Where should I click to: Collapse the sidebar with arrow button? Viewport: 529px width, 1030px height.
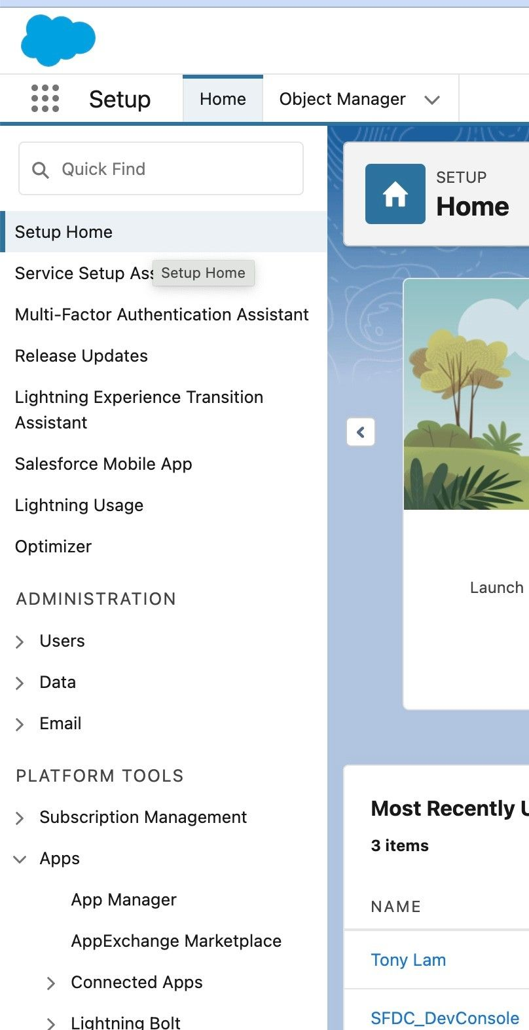click(361, 432)
